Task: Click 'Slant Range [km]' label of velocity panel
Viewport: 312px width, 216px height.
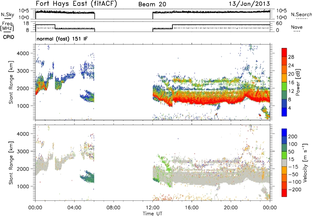Action: pyautogui.click(x=11, y=163)
